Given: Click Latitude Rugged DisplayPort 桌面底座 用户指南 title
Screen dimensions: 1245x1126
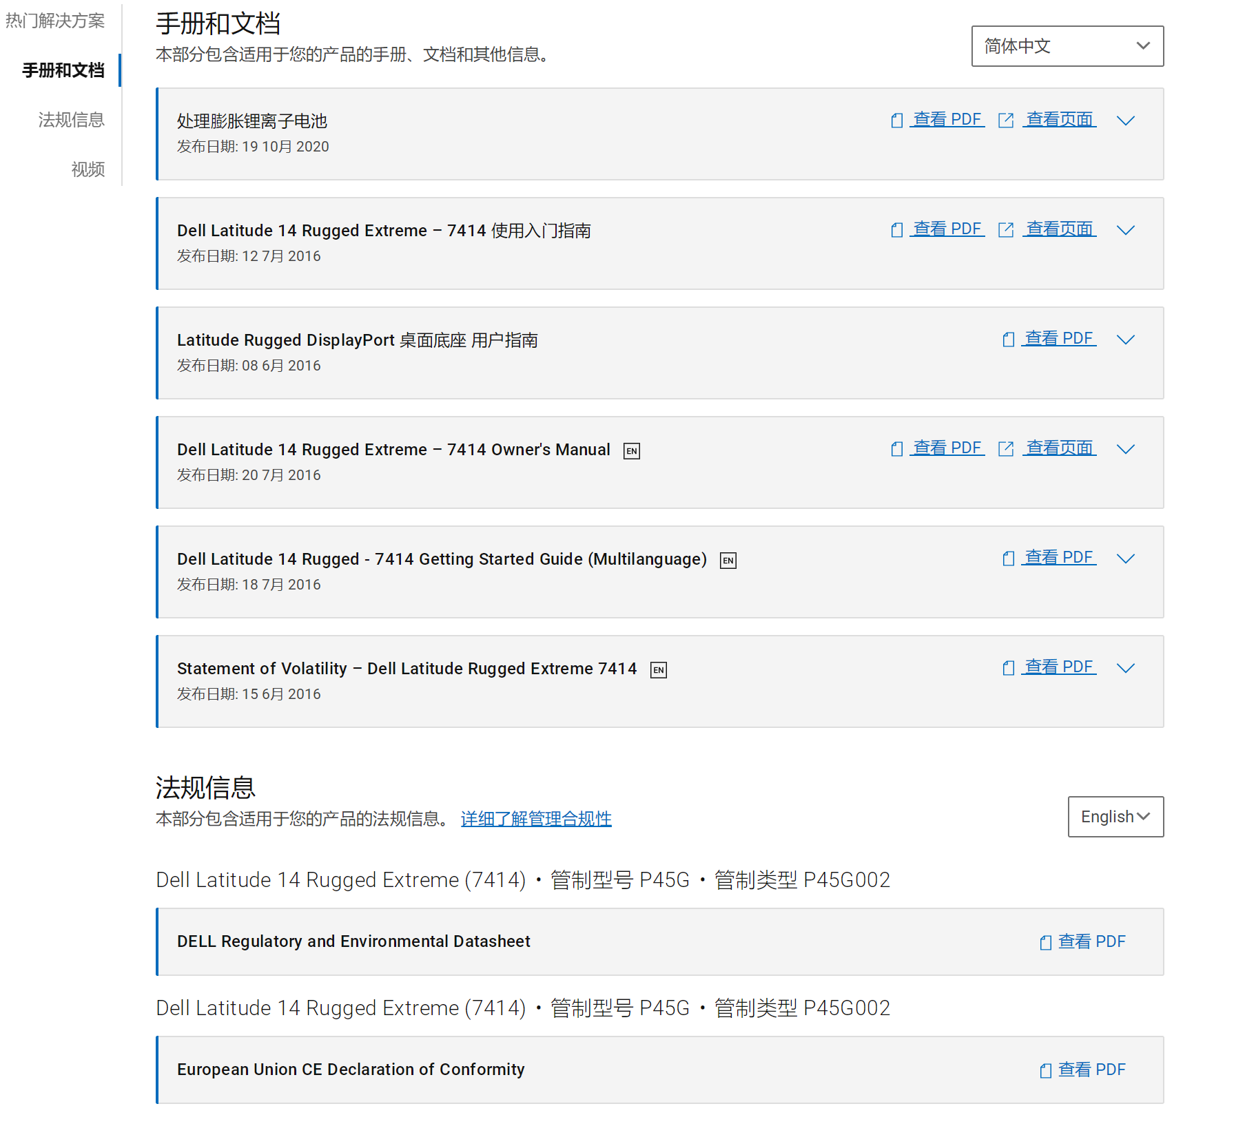Looking at the screenshot, I should tap(358, 340).
